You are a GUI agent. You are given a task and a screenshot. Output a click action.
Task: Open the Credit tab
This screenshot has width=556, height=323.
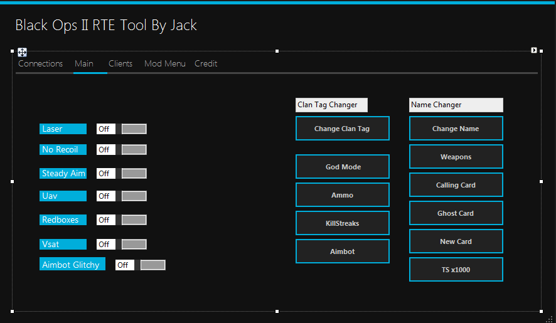206,63
